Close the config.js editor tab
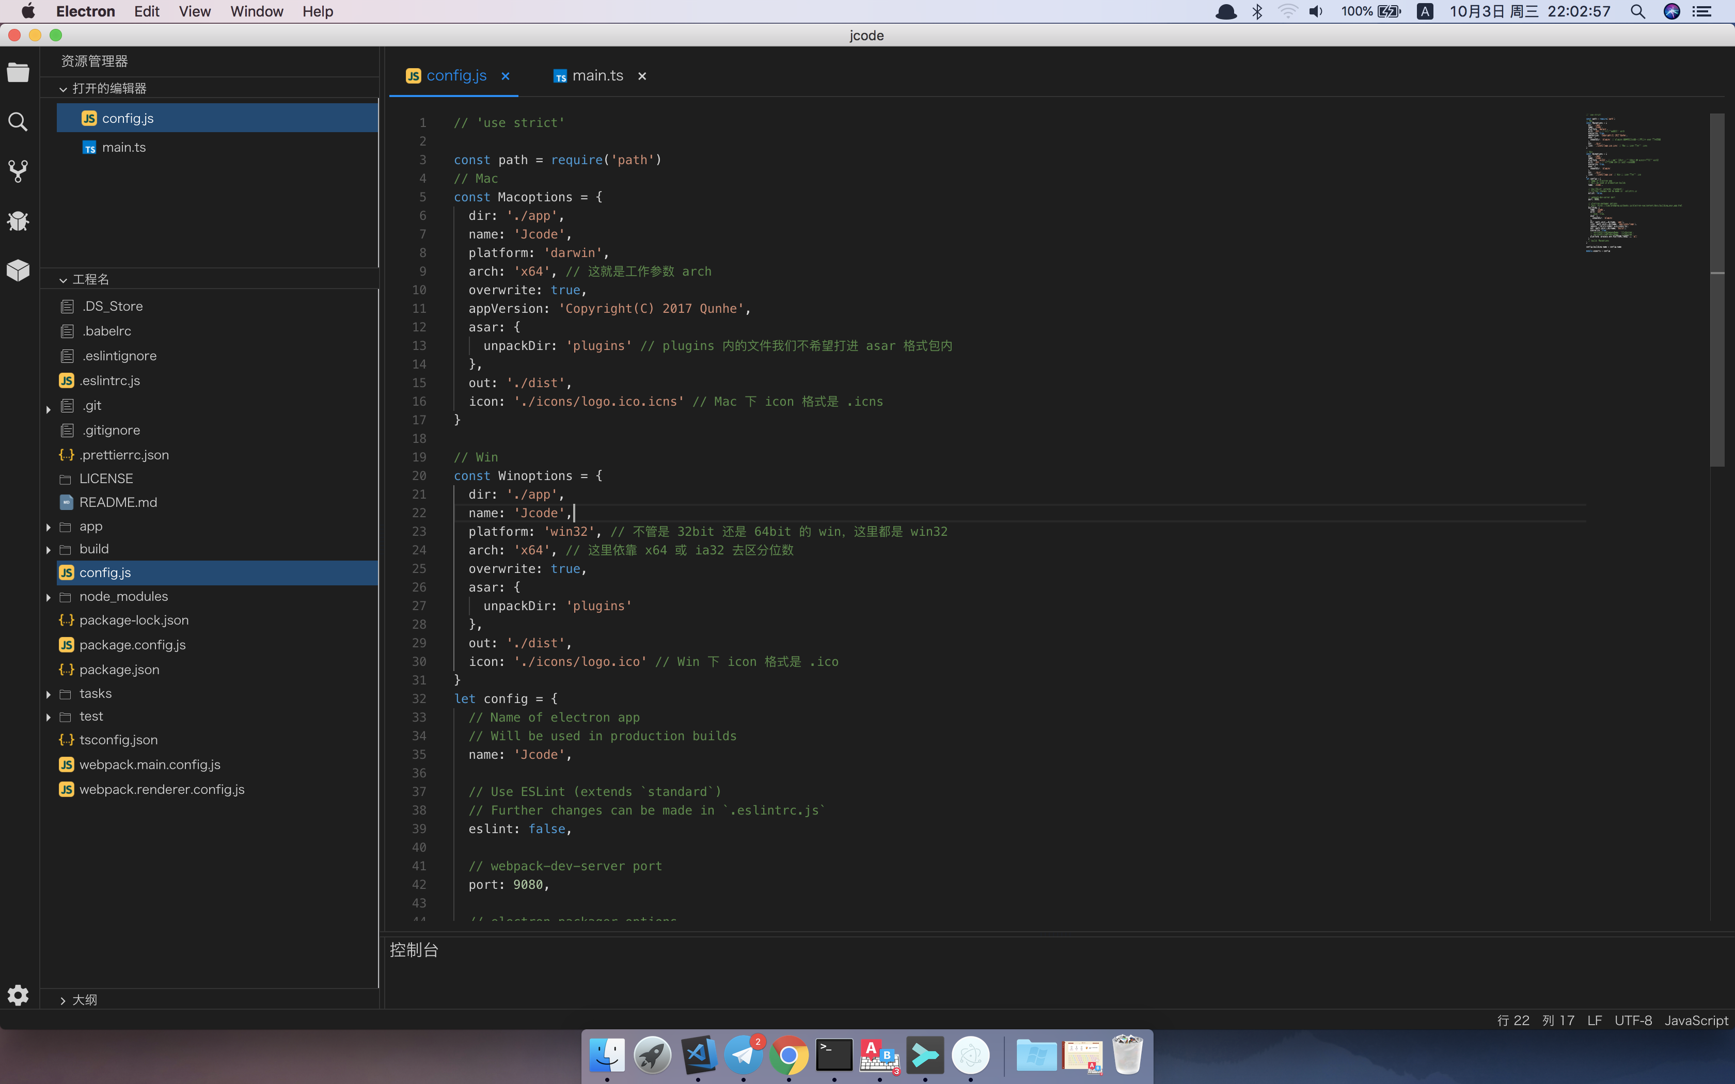 506,76
